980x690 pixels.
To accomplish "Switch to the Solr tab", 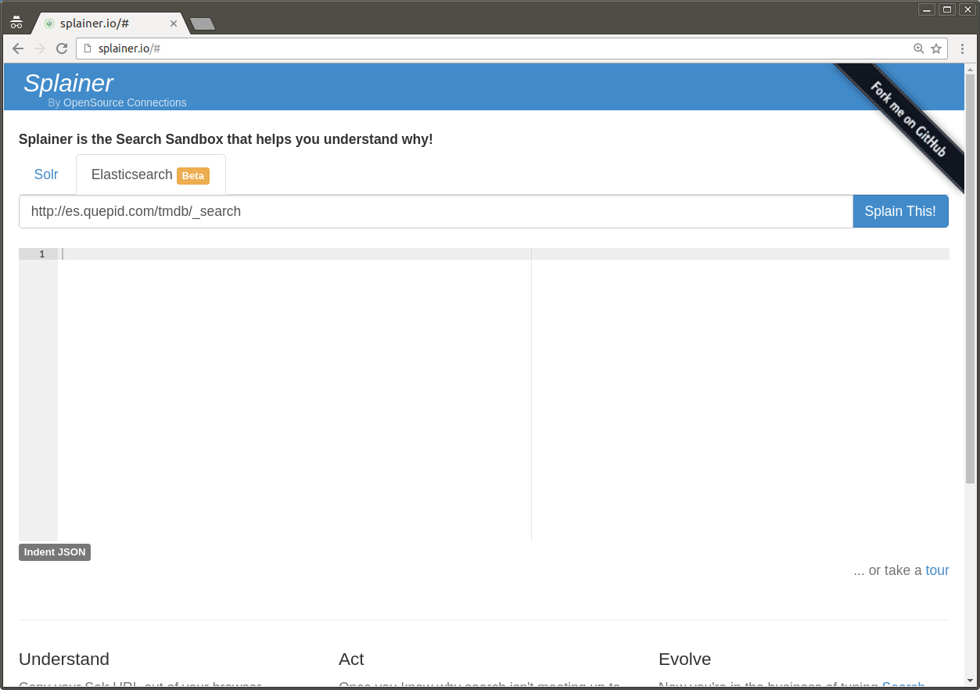I will [x=46, y=174].
